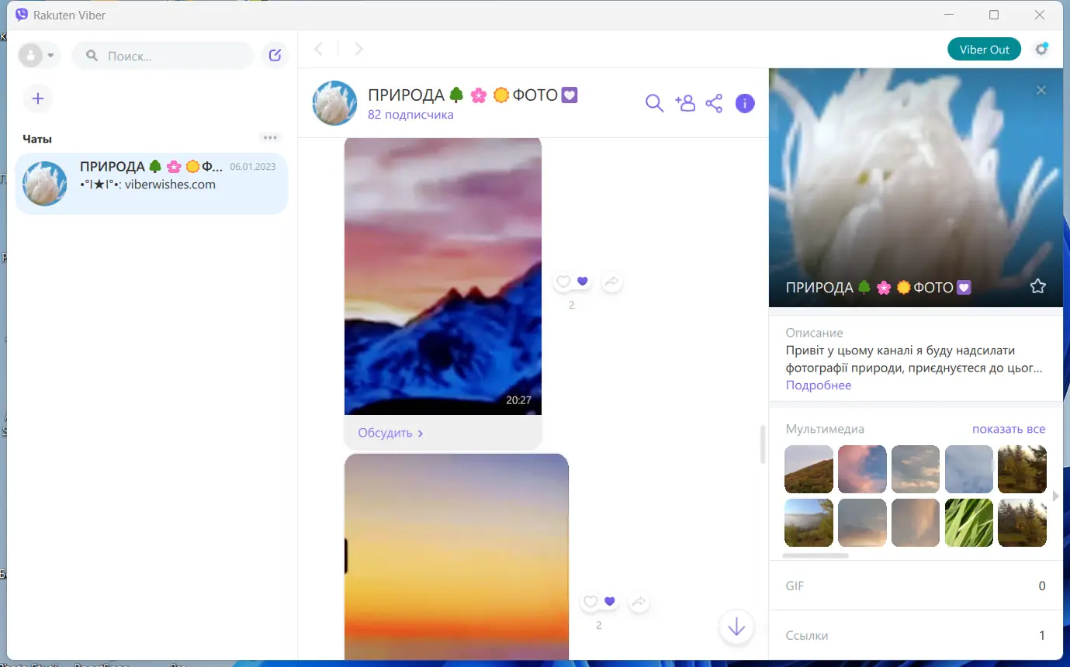
Task: Open the profile dropdown next to the avatar
Action: pos(51,55)
